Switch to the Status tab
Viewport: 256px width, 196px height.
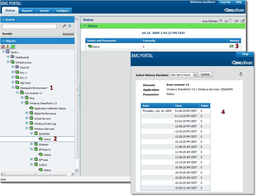[x=10, y=10]
